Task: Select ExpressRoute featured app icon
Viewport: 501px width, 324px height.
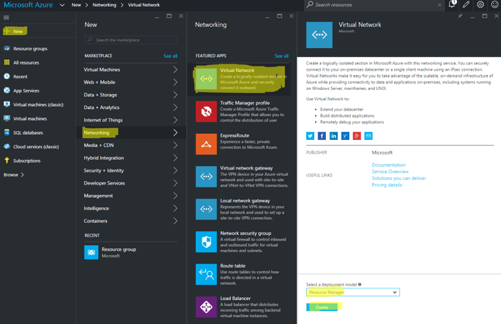Action: (206, 144)
